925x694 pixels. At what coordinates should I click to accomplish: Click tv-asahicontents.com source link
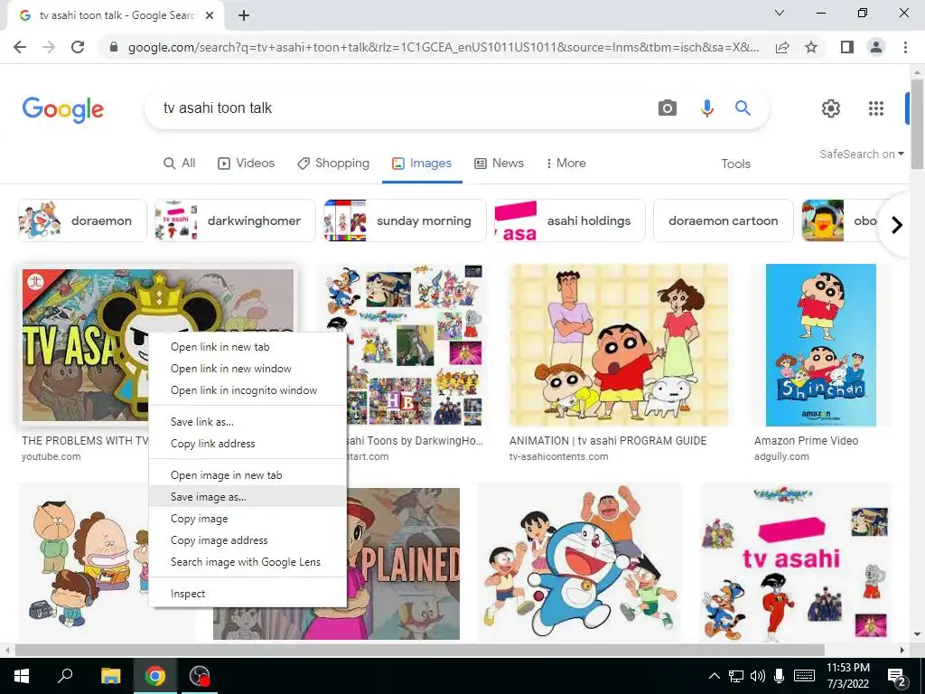coord(558,456)
